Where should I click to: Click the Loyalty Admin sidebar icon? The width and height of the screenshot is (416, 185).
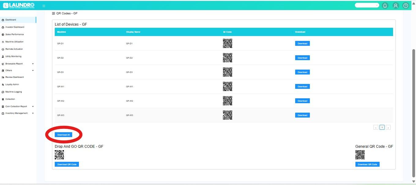click(3, 85)
